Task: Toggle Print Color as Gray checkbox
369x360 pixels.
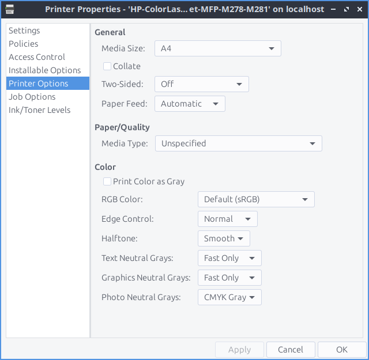Action: coord(107,181)
